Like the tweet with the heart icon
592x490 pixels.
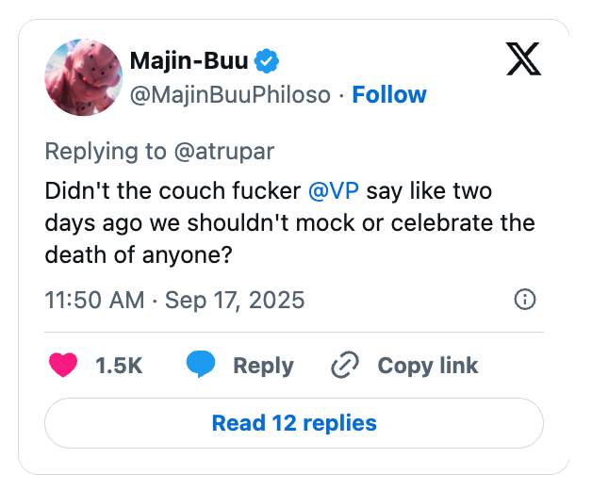coord(63,365)
